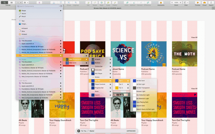The image size is (215, 134).
Task: Expand Apple watchOS UI under Symbols
Action: click(40, 44)
